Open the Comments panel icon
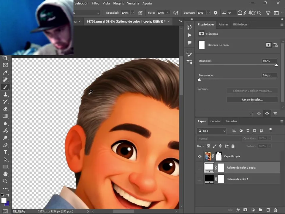This screenshot has height=214, width=285. click(x=189, y=43)
